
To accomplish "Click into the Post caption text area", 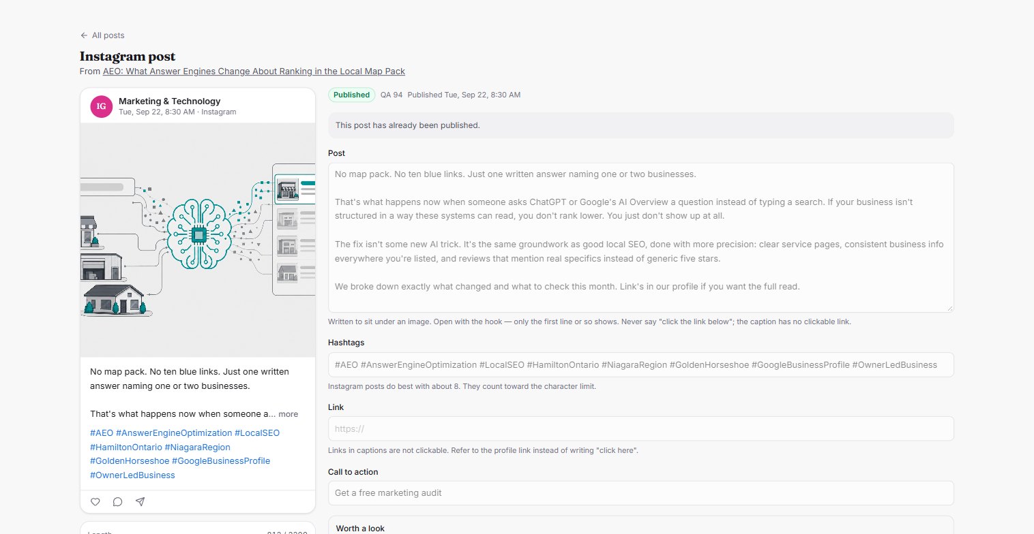I will click(640, 237).
